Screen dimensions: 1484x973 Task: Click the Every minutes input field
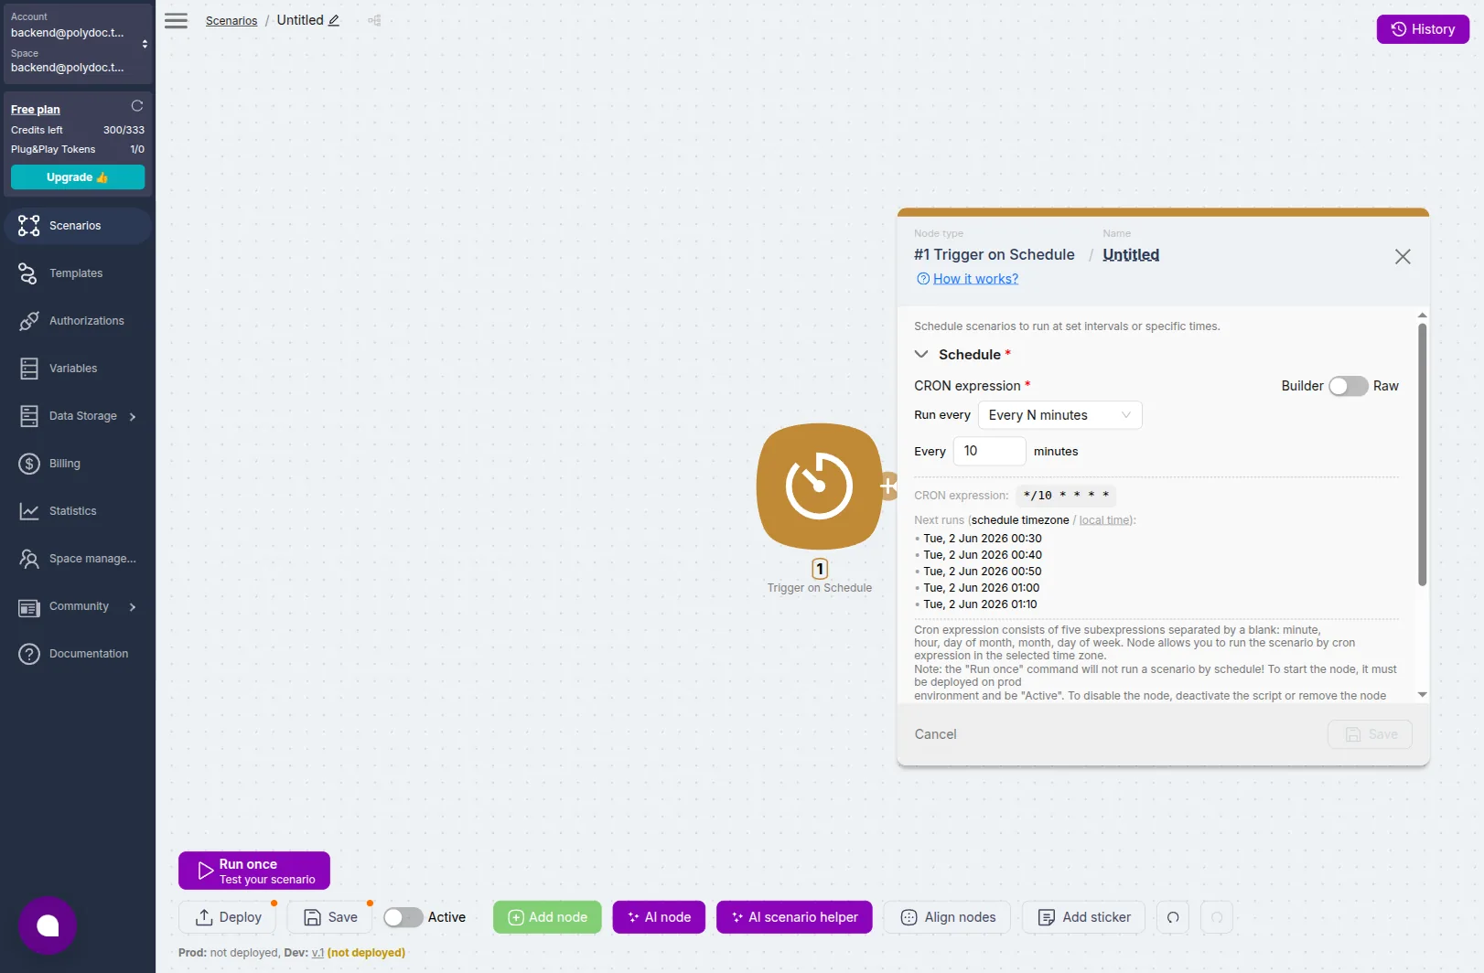[x=989, y=452]
